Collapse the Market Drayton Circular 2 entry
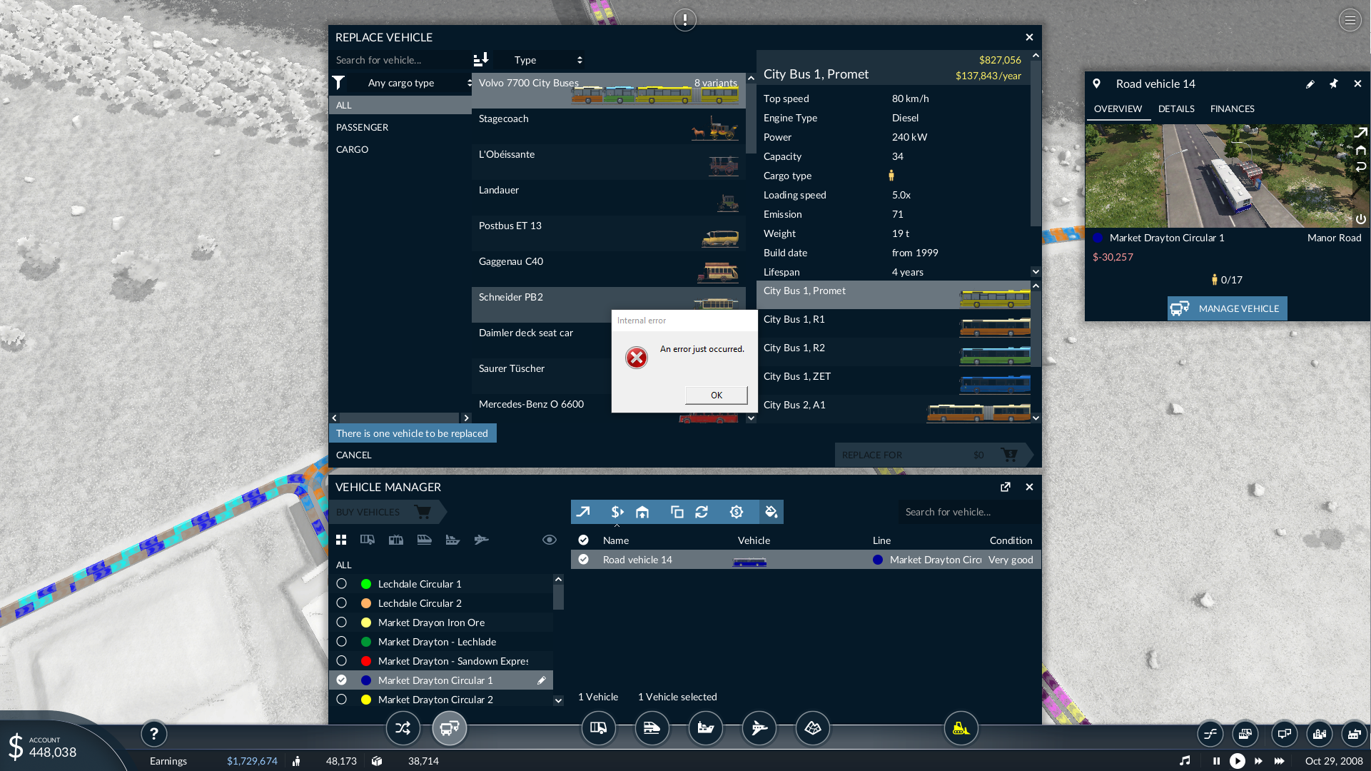1371x771 pixels. [558, 700]
